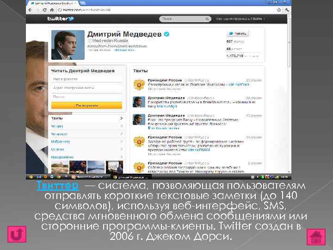Open link in the стенограмма tweet
333x250 pixels.
coord(239,84)
